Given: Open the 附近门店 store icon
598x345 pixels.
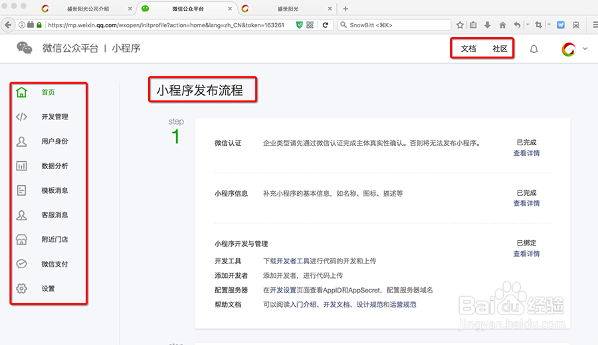Looking at the screenshot, I should pyautogui.click(x=21, y=240).
